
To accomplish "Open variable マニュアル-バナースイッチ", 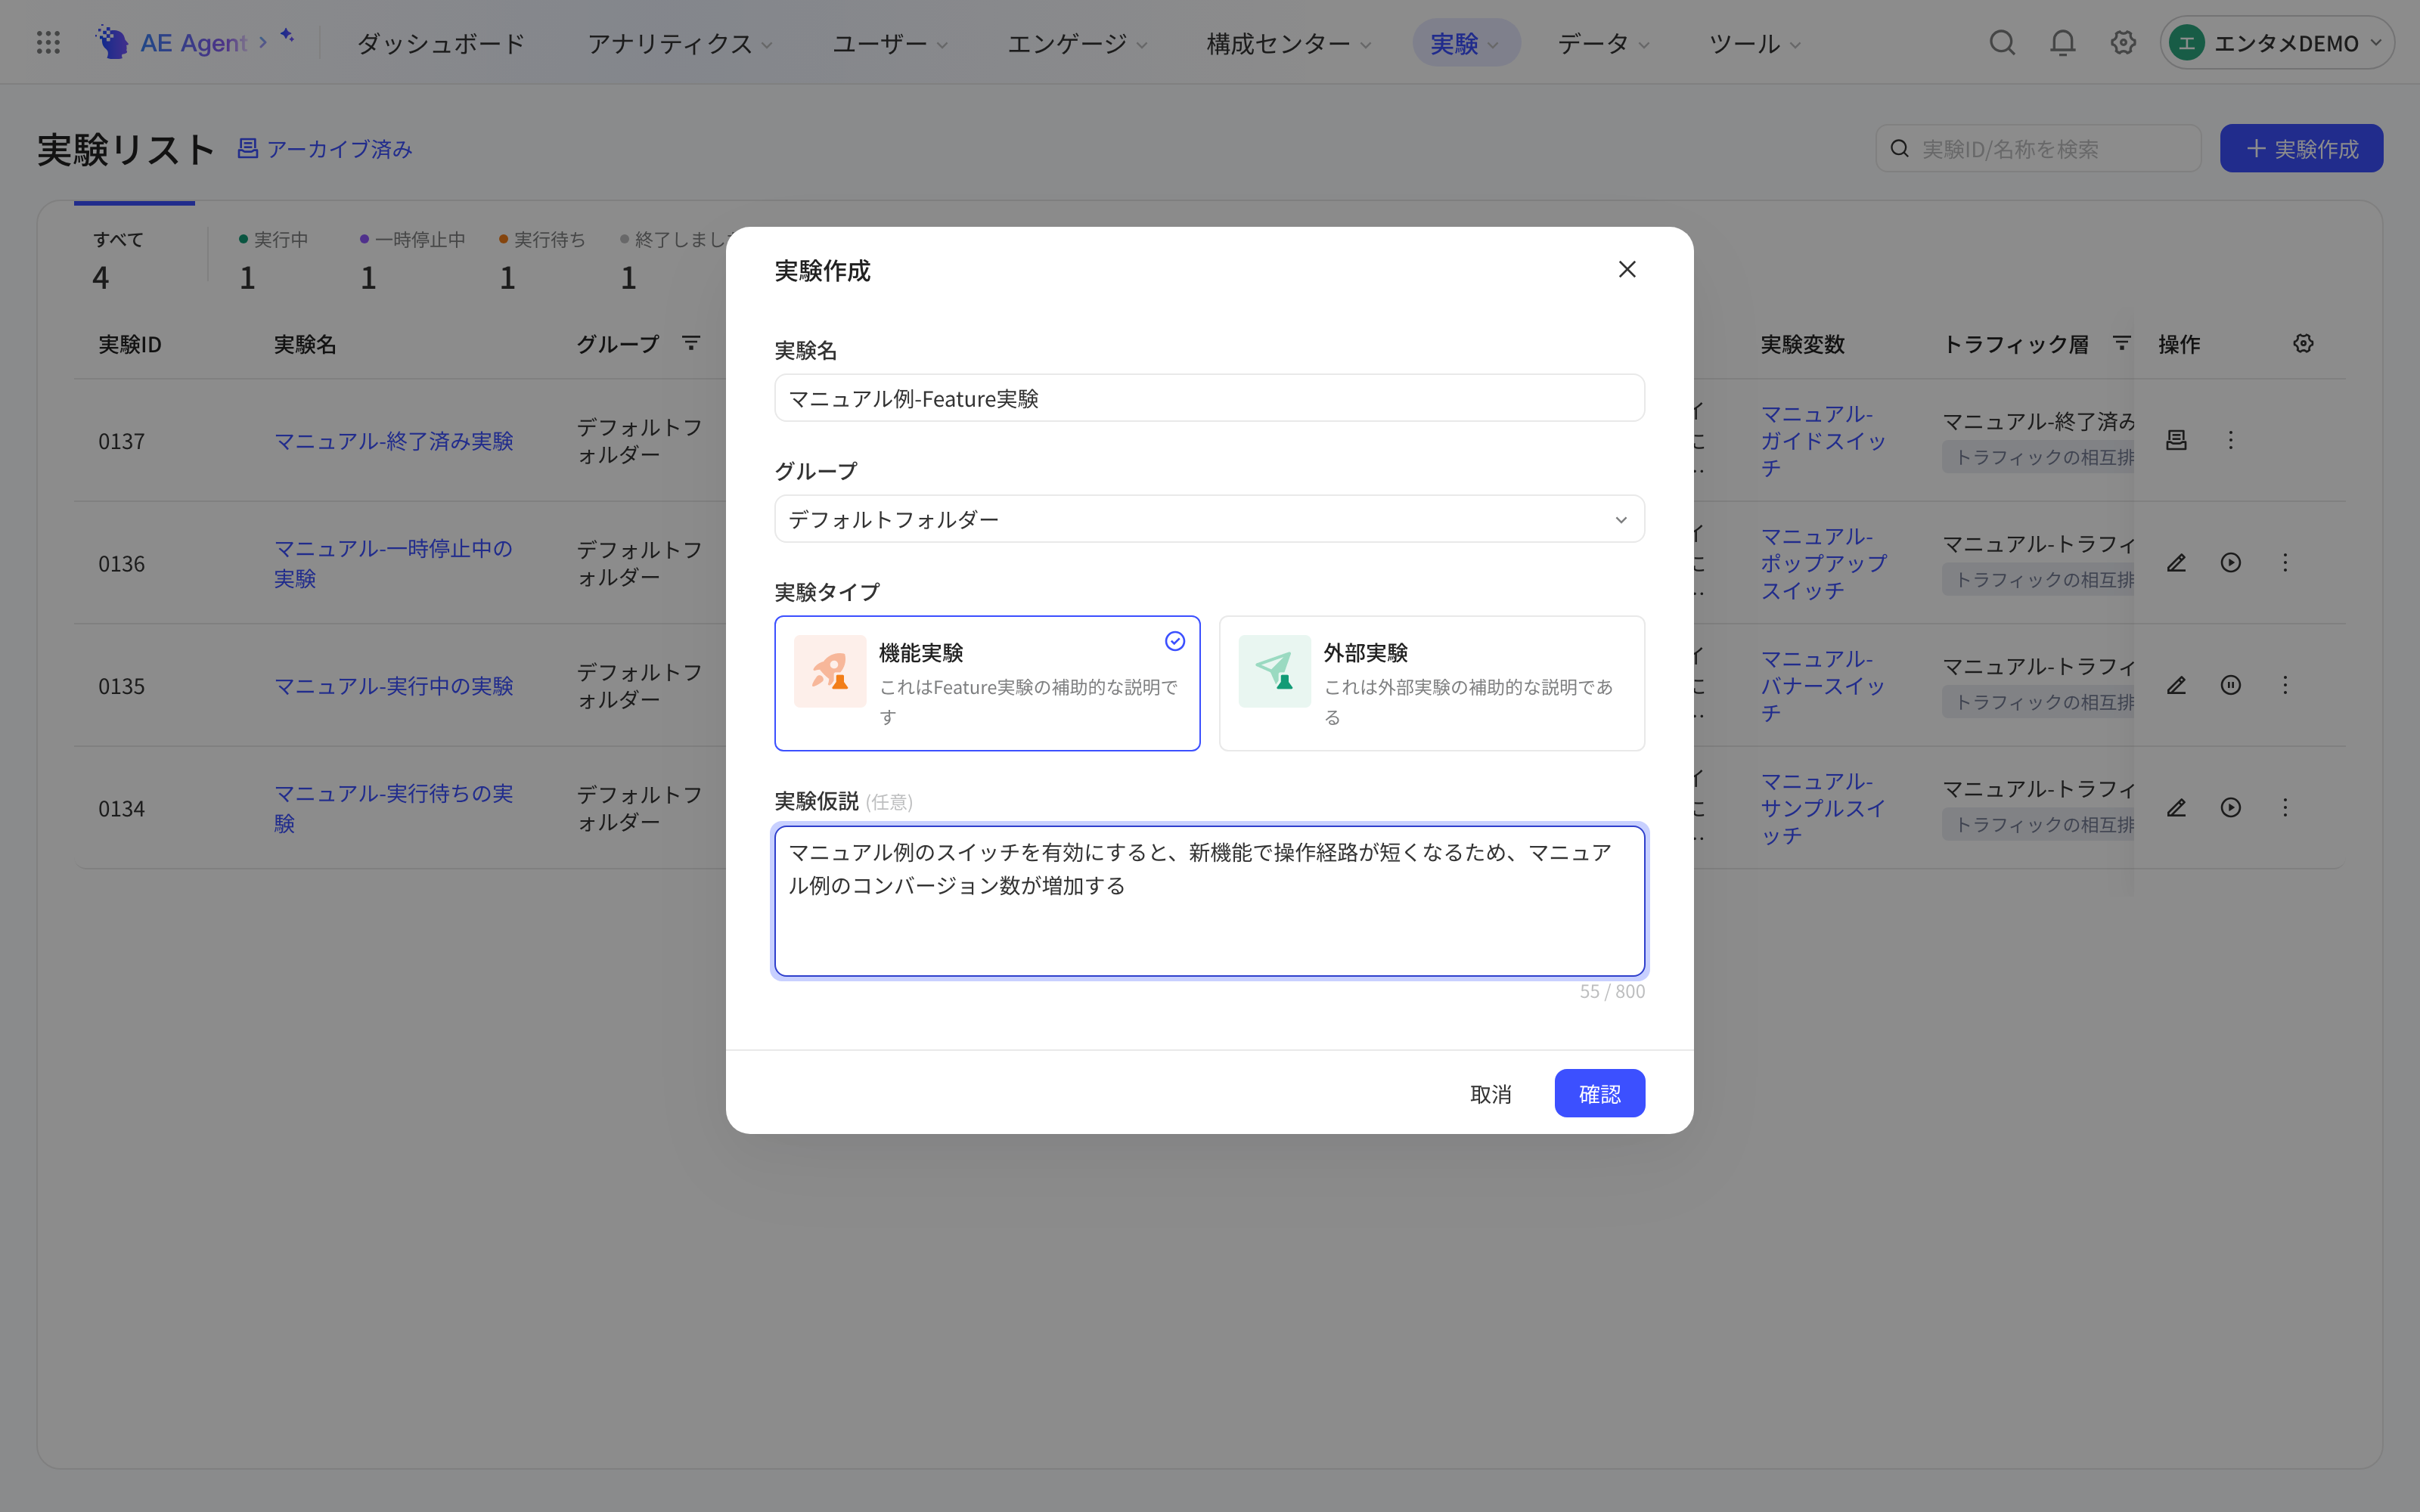I will point(1823,685).
